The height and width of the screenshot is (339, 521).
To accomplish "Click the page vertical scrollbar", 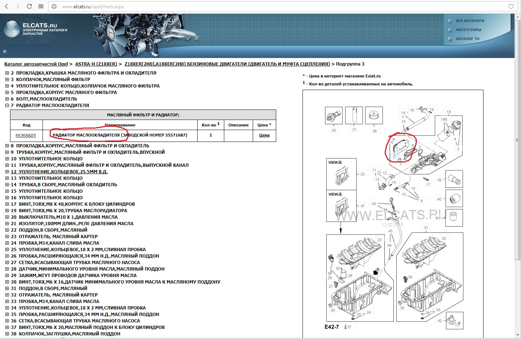I will (x=518, y=144).
